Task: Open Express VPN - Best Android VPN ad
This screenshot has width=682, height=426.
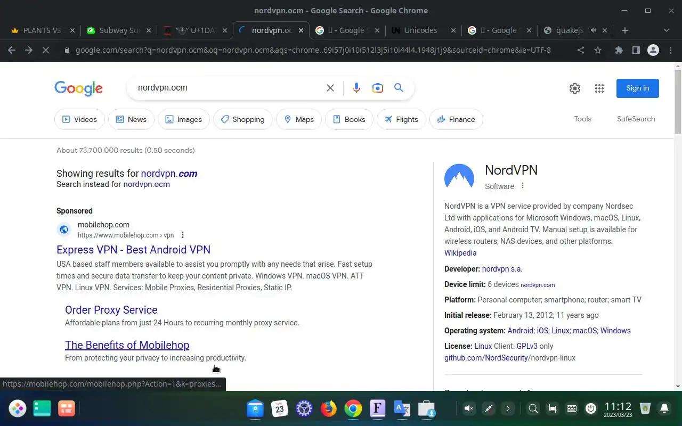Action: click(133, 250)
